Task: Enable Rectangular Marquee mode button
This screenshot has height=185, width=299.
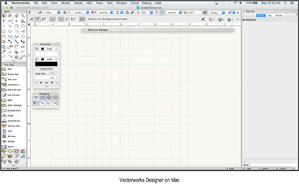Action: coord(61,19)
